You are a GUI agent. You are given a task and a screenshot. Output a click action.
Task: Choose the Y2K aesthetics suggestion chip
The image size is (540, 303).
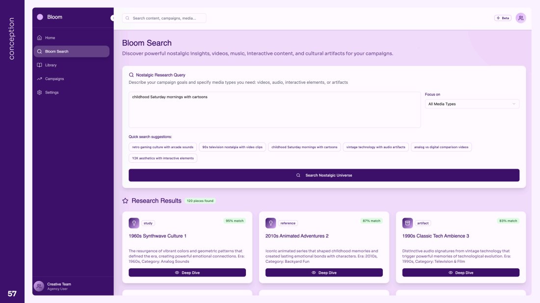click(163, 158)
